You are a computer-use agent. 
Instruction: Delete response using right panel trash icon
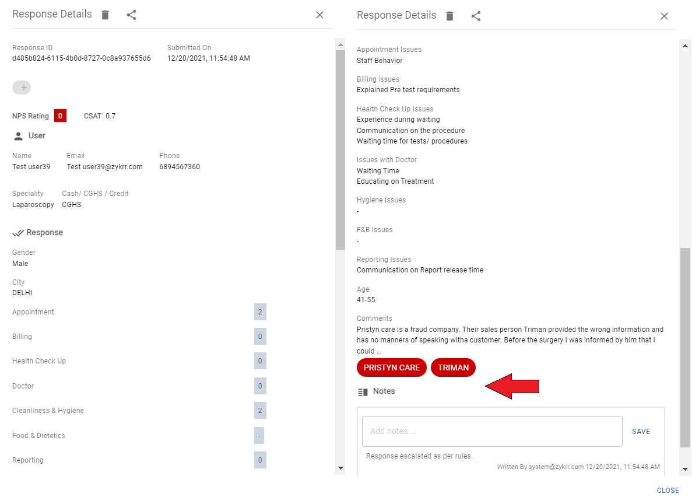[449, 16]
